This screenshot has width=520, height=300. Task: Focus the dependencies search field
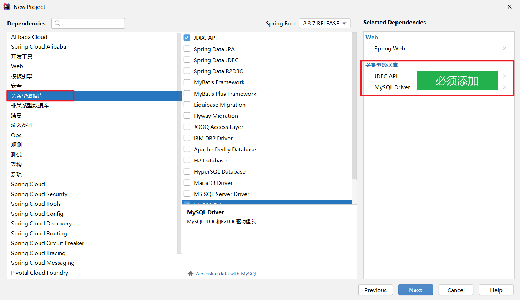coord(88,23)
